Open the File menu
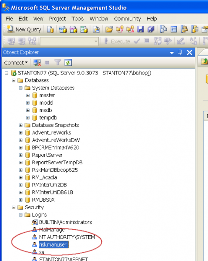This screenshot has width=208, height=261. [9, 19]
